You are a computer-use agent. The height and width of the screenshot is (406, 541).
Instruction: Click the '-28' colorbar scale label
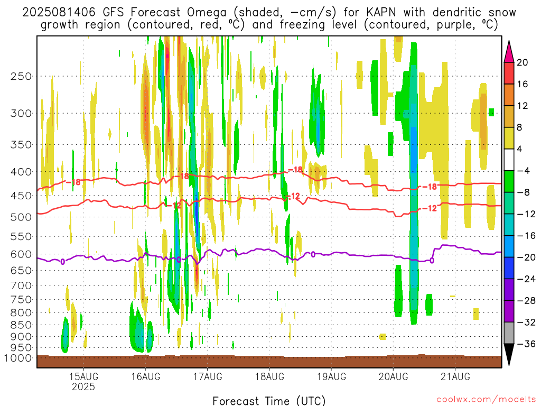point(527,301)
